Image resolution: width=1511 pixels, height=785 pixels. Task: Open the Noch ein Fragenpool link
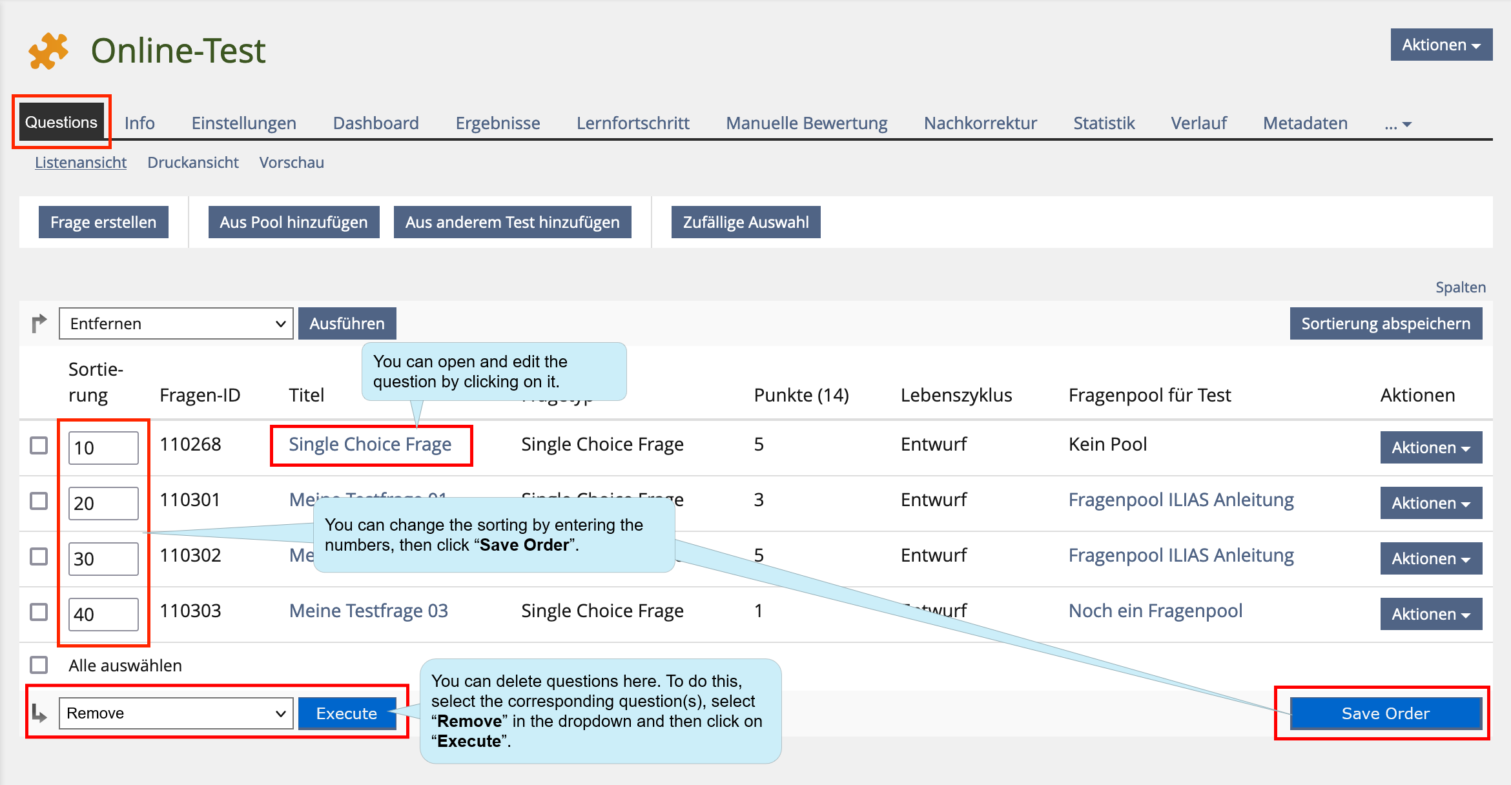[1155, 611]
